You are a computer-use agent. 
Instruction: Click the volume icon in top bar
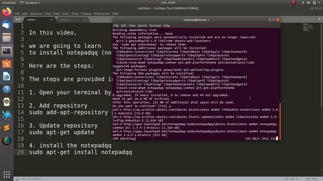tap(308, 3)
